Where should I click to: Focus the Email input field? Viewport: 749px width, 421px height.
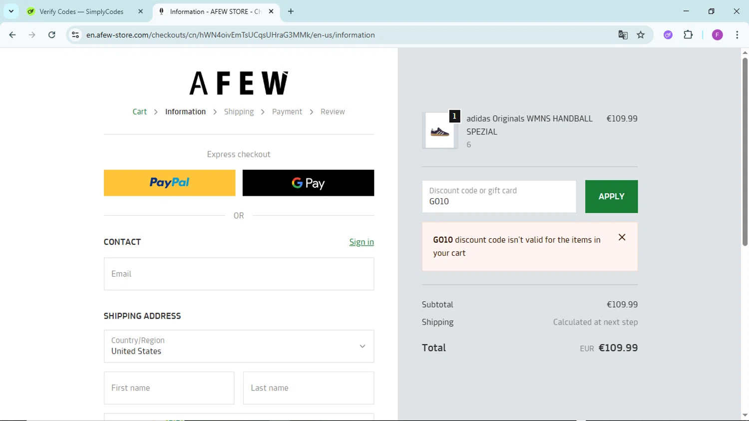[x=239, y=274]
